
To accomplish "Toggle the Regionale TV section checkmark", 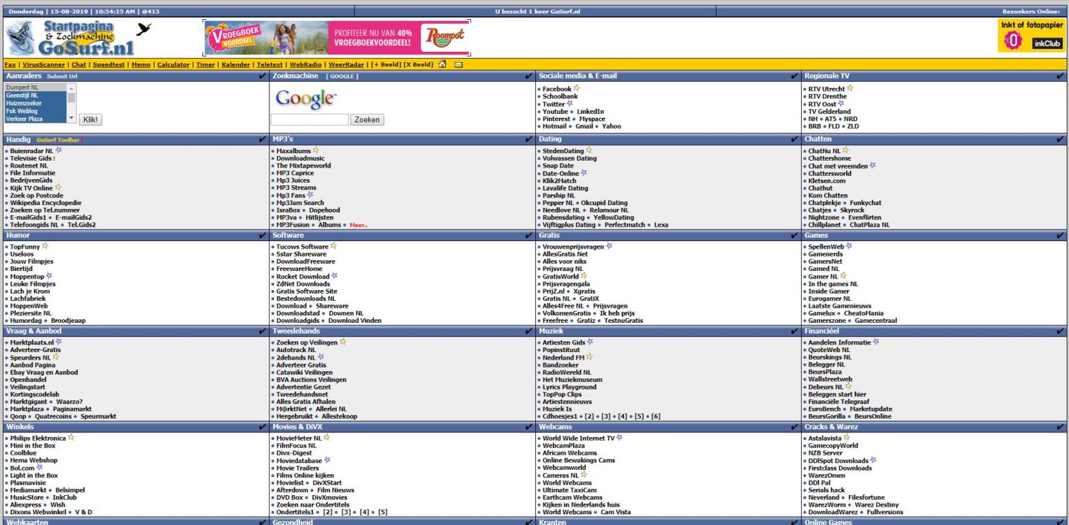I will tap(1060, 76).
